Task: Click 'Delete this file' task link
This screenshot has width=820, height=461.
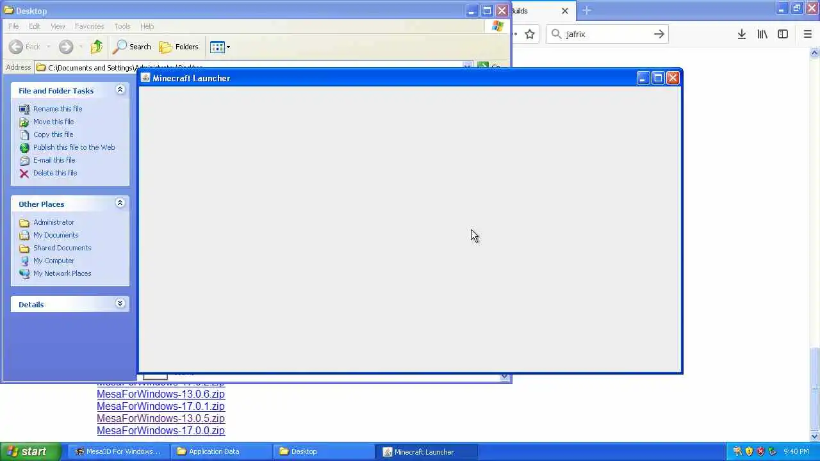Action: pyautogui.click(x=55, y=173)
